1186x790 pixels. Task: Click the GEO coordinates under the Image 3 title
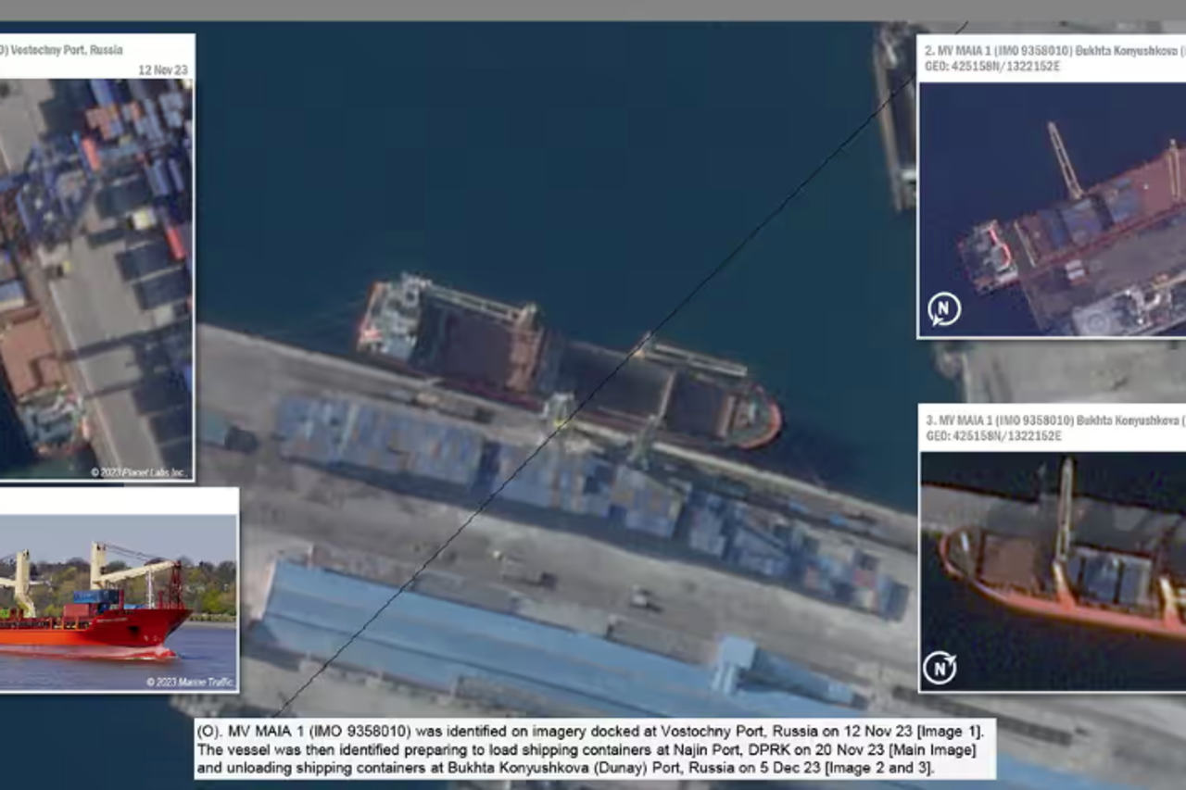pos(993,436)
